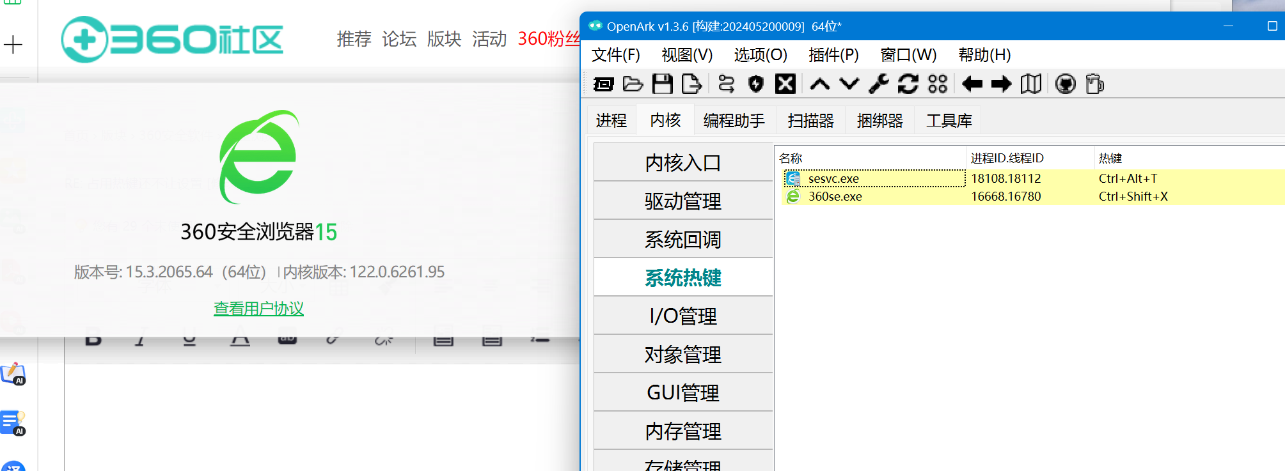Click the export document arrow icon
The image size is (1285, 471).
pos(691,84)
